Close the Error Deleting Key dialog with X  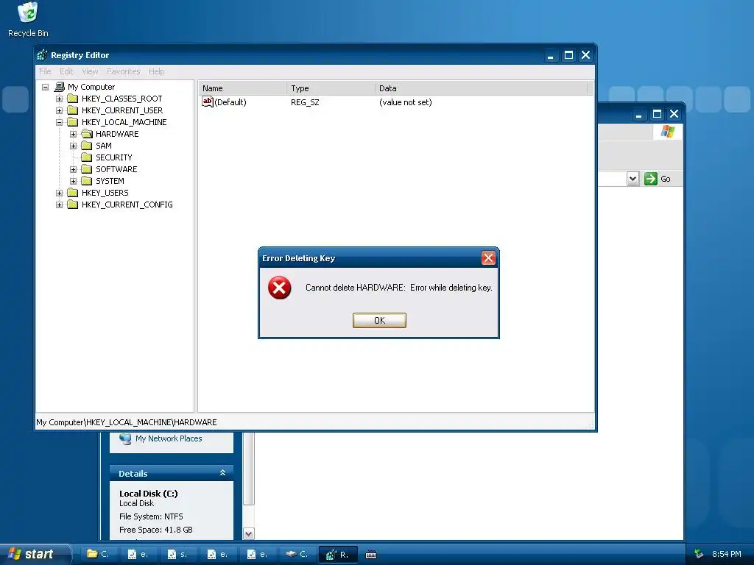coord(488,258)
